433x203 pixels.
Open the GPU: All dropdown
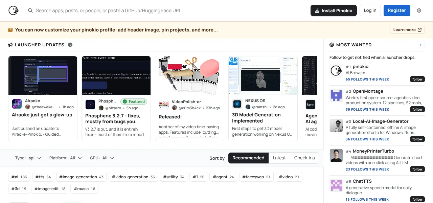point(102,158)
